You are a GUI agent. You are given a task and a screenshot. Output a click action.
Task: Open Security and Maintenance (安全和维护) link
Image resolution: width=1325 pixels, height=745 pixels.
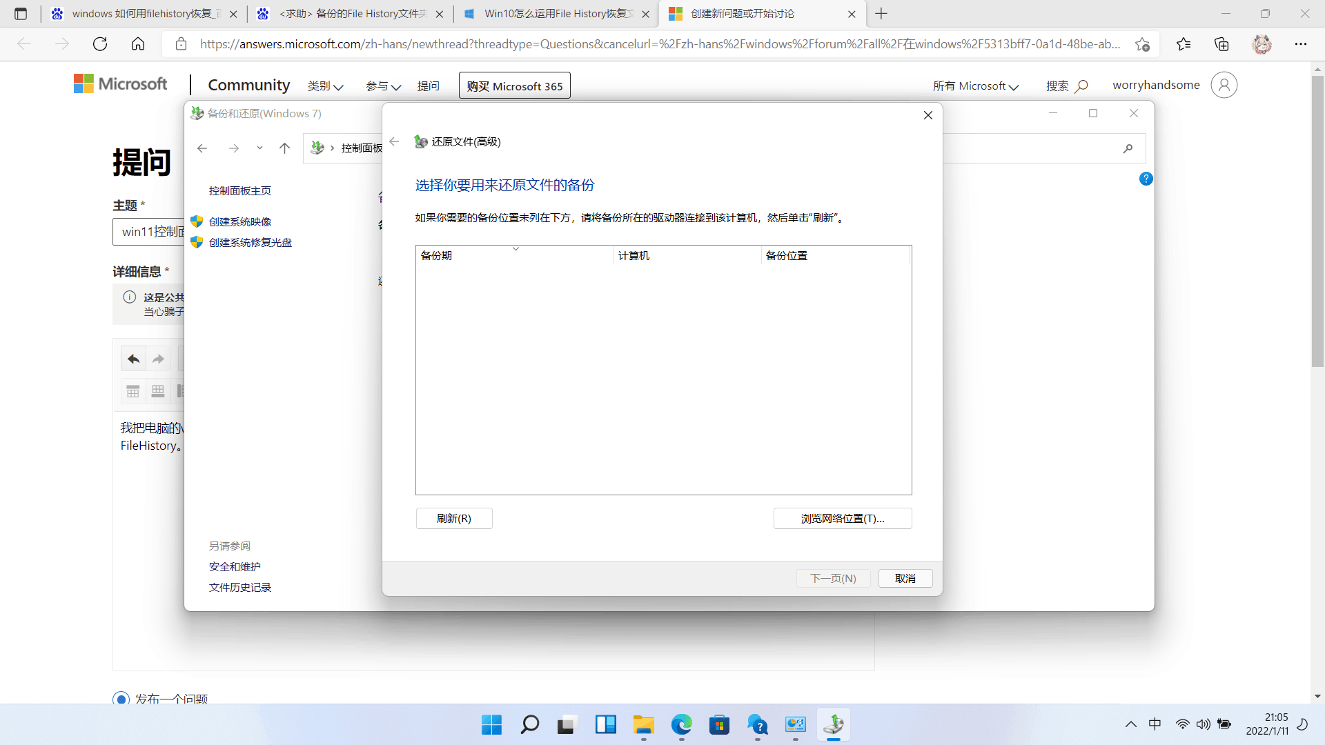(235, 566)
